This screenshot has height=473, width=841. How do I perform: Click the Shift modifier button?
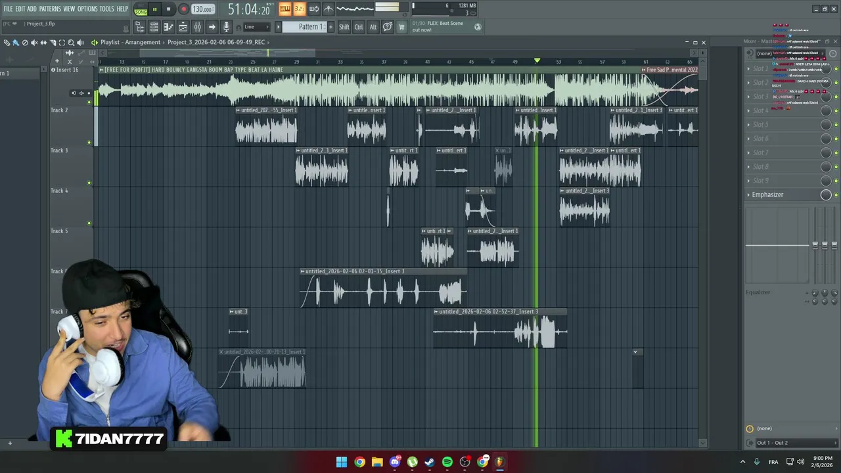click(x=344, y=27)
